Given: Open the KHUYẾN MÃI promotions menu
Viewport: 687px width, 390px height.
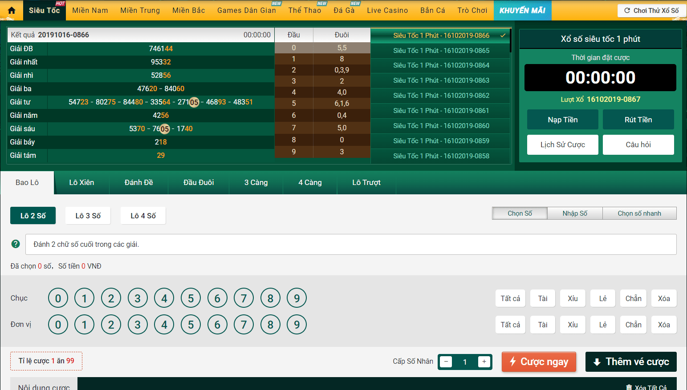Looking at the screenshot, I should pos(522,10).
